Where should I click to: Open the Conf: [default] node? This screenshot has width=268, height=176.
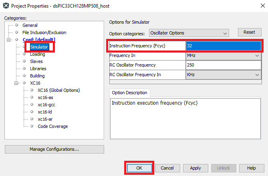39,40
